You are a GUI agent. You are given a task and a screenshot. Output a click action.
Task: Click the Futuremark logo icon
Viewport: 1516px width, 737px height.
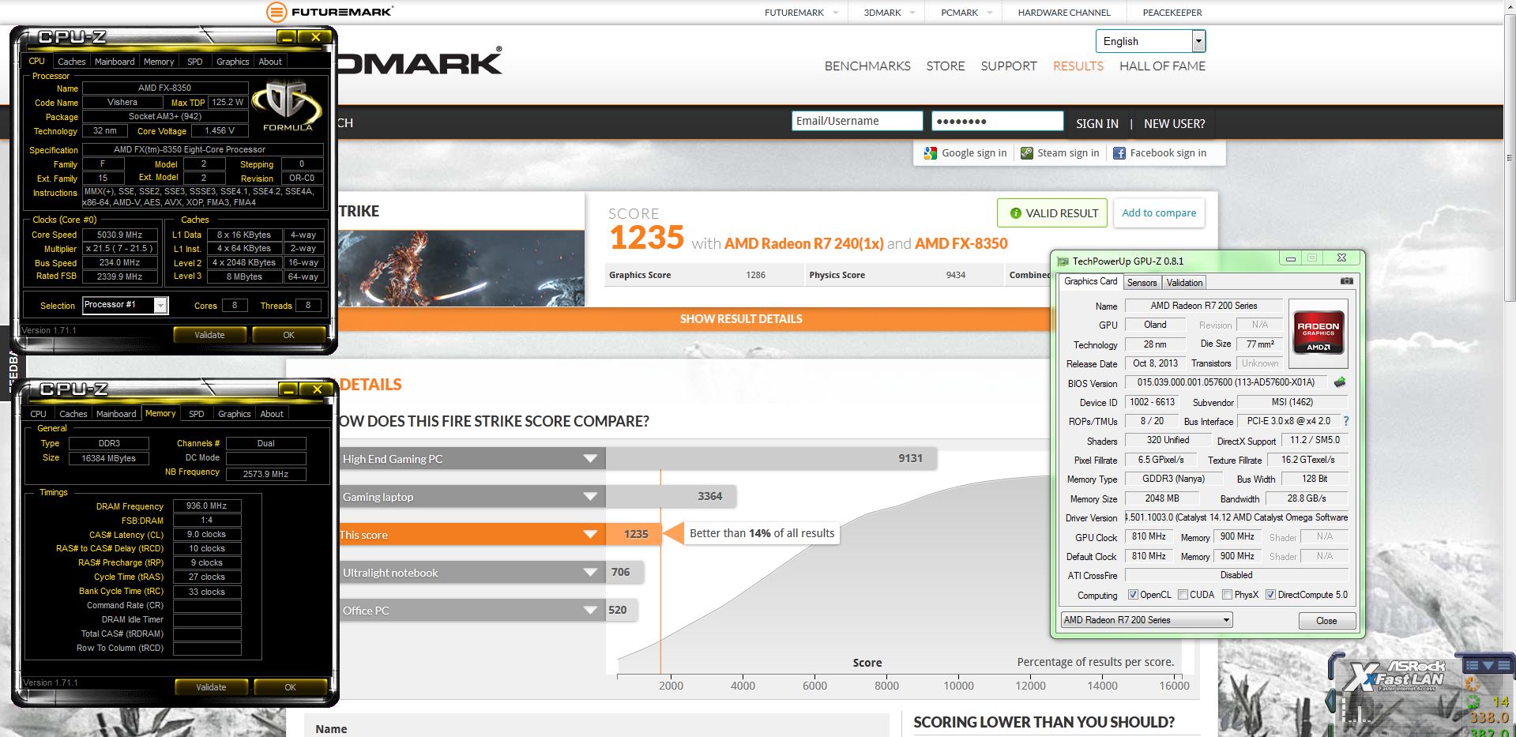pos(276,12)
